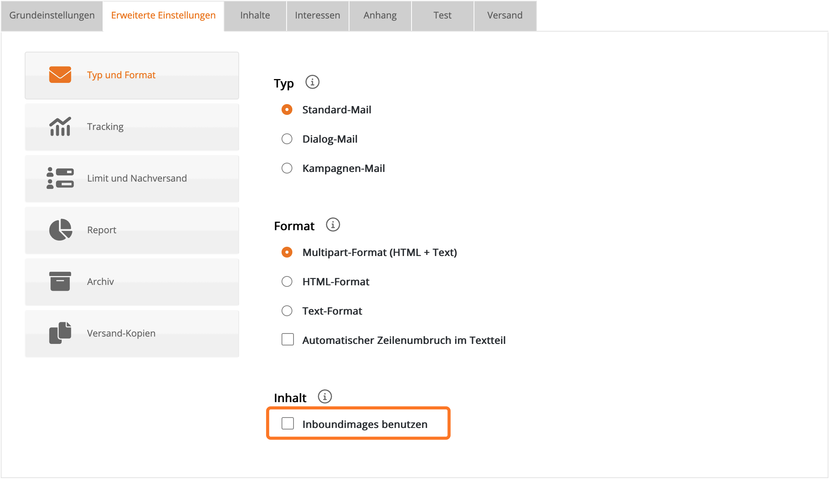
Task: Open info icon next to Typ heading
Action: [x=312, y=82]
